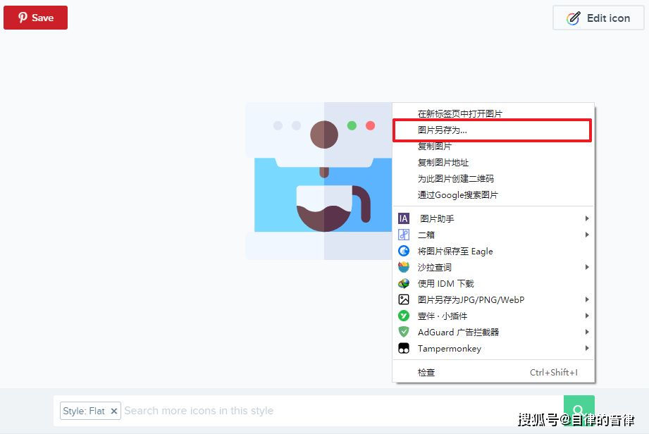Click the Tampermonkey icon
The image size is (649, 434).
click(x=404, y=348)
